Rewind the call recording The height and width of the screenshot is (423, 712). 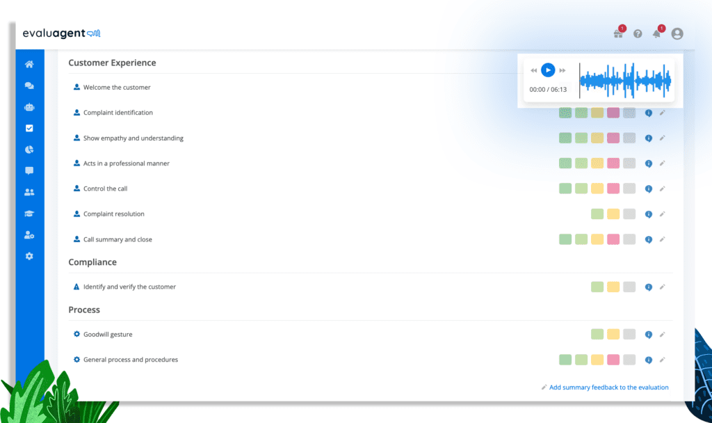pyautogui.click(x=533, y=70)
